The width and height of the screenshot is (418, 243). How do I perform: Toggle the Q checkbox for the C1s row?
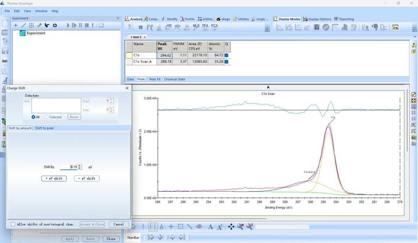click(226, 55)
